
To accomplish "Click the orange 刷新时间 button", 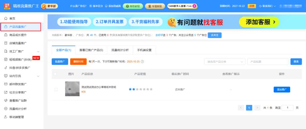I will 78,62.
